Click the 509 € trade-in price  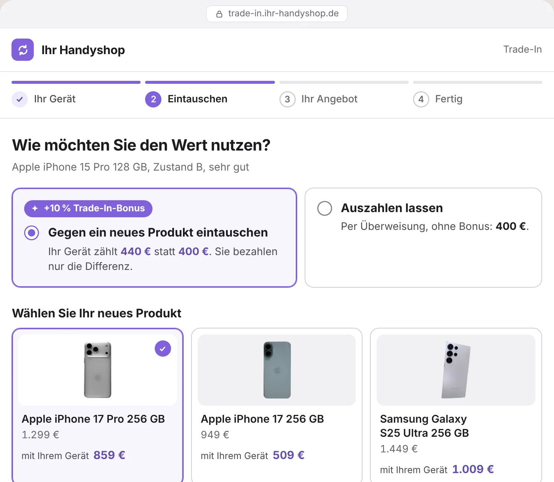289,455
